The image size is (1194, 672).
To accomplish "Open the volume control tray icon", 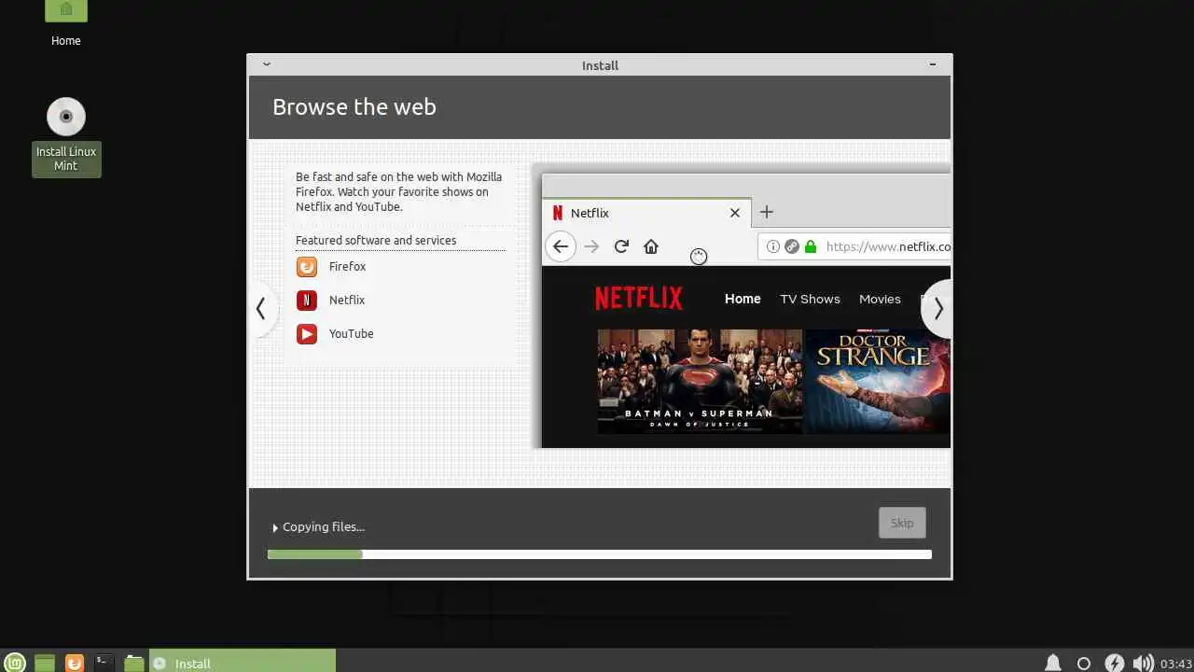I will [x=1143, y=663].
